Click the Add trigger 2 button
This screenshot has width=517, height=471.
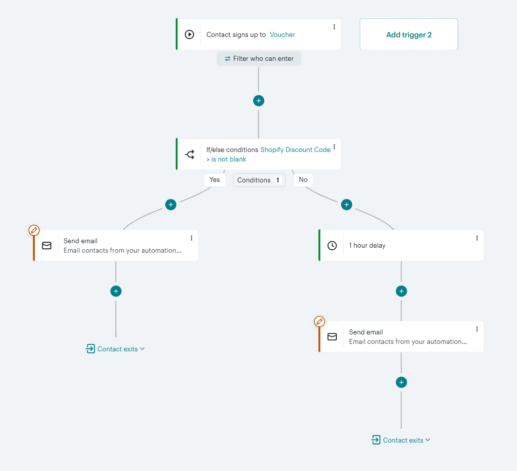pyautogui.click(x=409, y=34)
